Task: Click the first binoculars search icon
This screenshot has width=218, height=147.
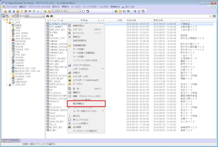Action: click(48, 16)
